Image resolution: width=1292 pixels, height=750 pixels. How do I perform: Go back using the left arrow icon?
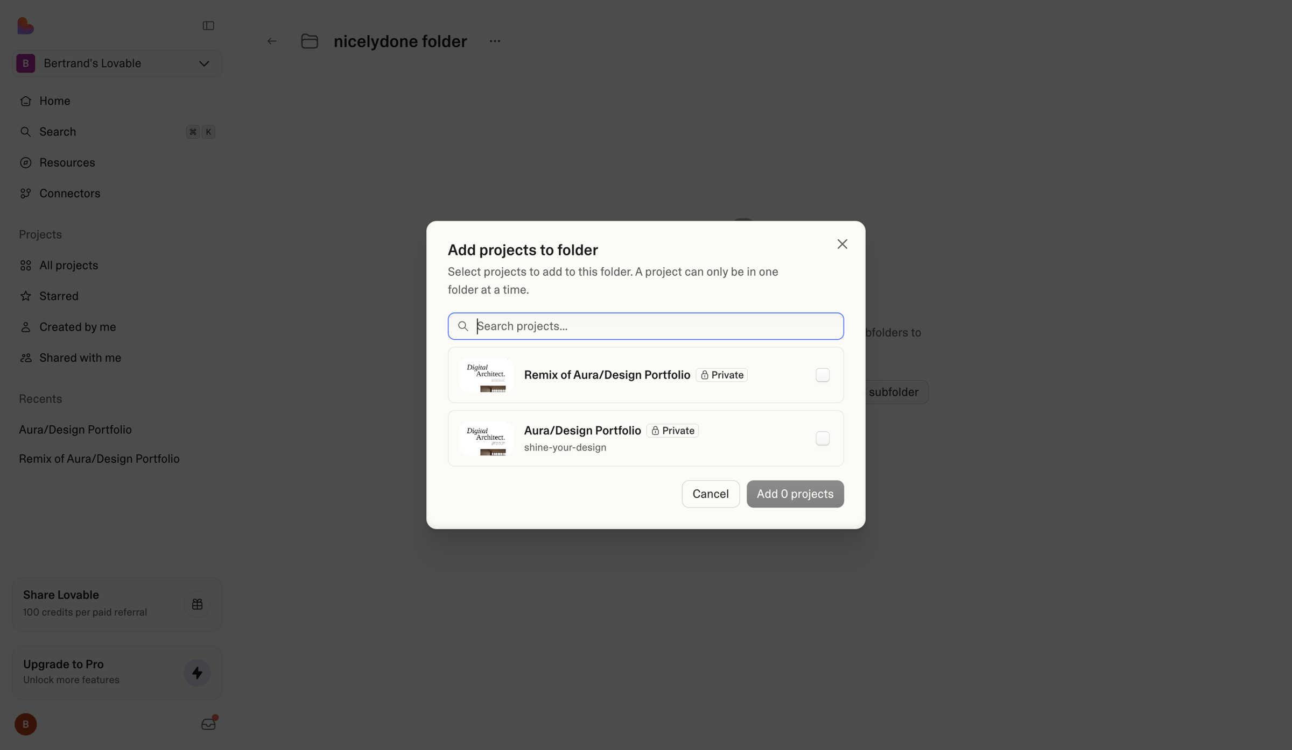272,41
